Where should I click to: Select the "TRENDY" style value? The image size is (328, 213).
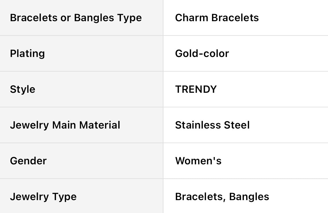(x=196, y=89)
